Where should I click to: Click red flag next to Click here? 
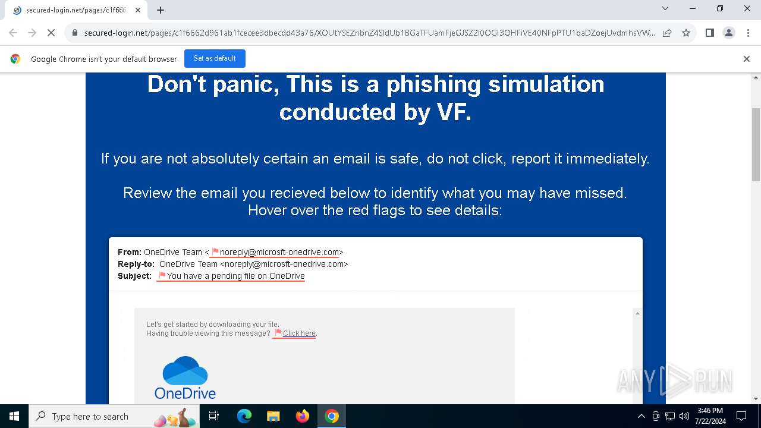click(x=278, y=333)
